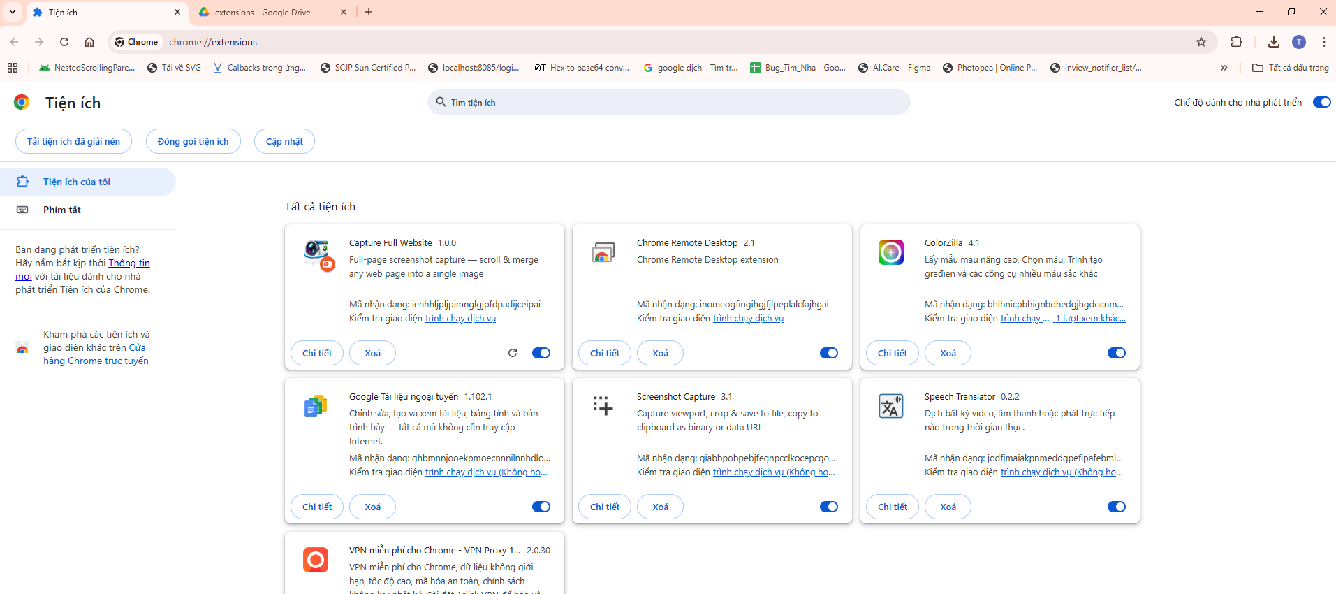Disable the ColorZilla extension
This screenshot has height=594, width=1336.
[1117, 353]
